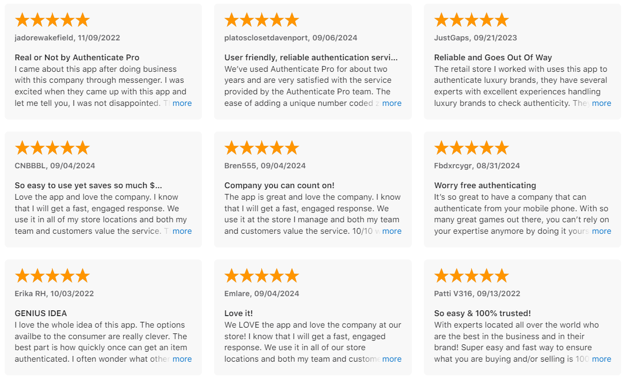Open the "Real or Not by Authenticate Pro" review title
The image size is (628, 379).
pos(77,58)
